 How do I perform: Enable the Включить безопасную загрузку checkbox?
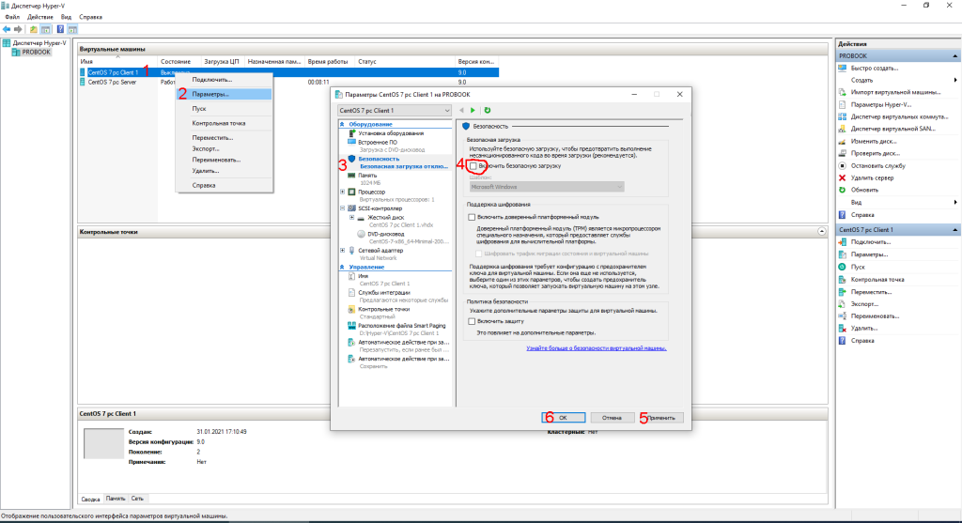[x=473, y=166]
